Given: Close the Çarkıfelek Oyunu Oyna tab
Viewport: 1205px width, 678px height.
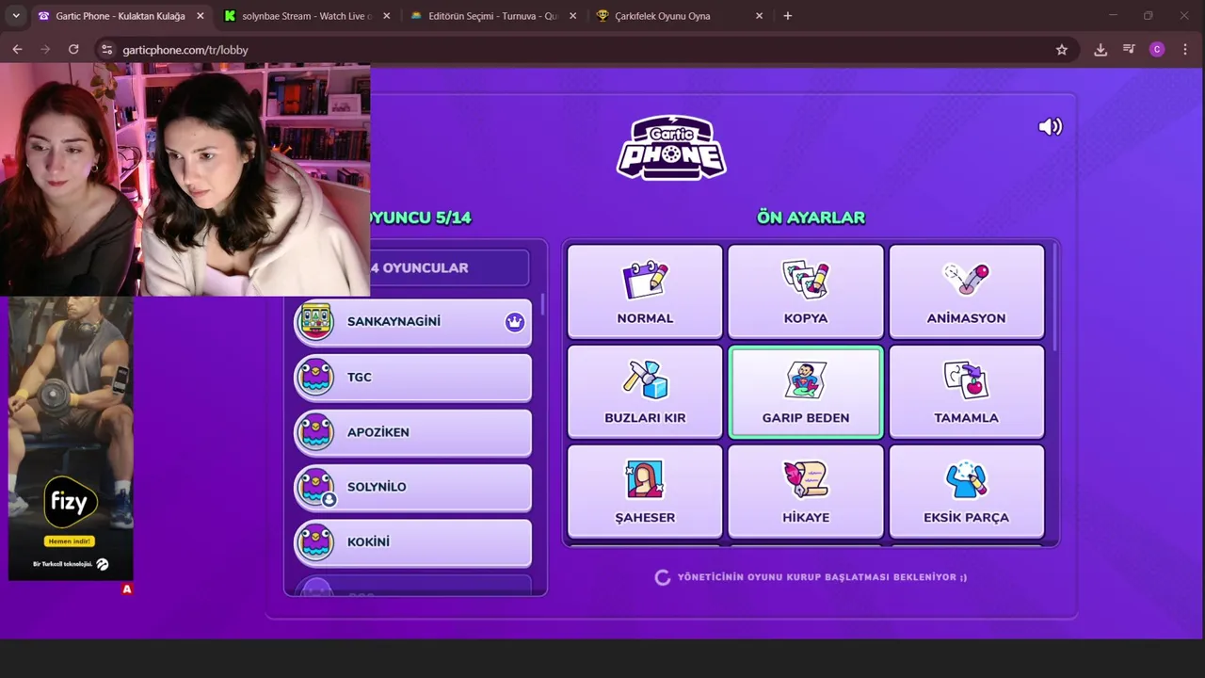Looking at the screenshot, I should coord(759,16).
